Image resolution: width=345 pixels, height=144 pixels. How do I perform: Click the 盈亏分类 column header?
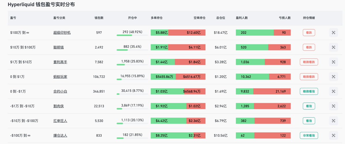pyautogui.click(x=59, y=18)
